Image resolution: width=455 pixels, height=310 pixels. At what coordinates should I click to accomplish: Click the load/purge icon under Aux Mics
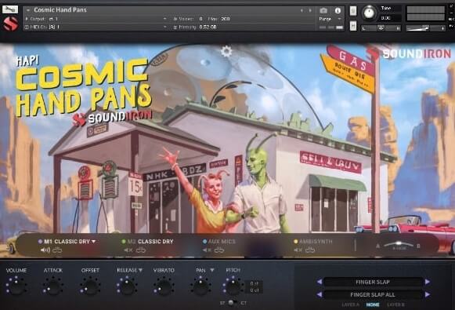(x=219, y=250)
